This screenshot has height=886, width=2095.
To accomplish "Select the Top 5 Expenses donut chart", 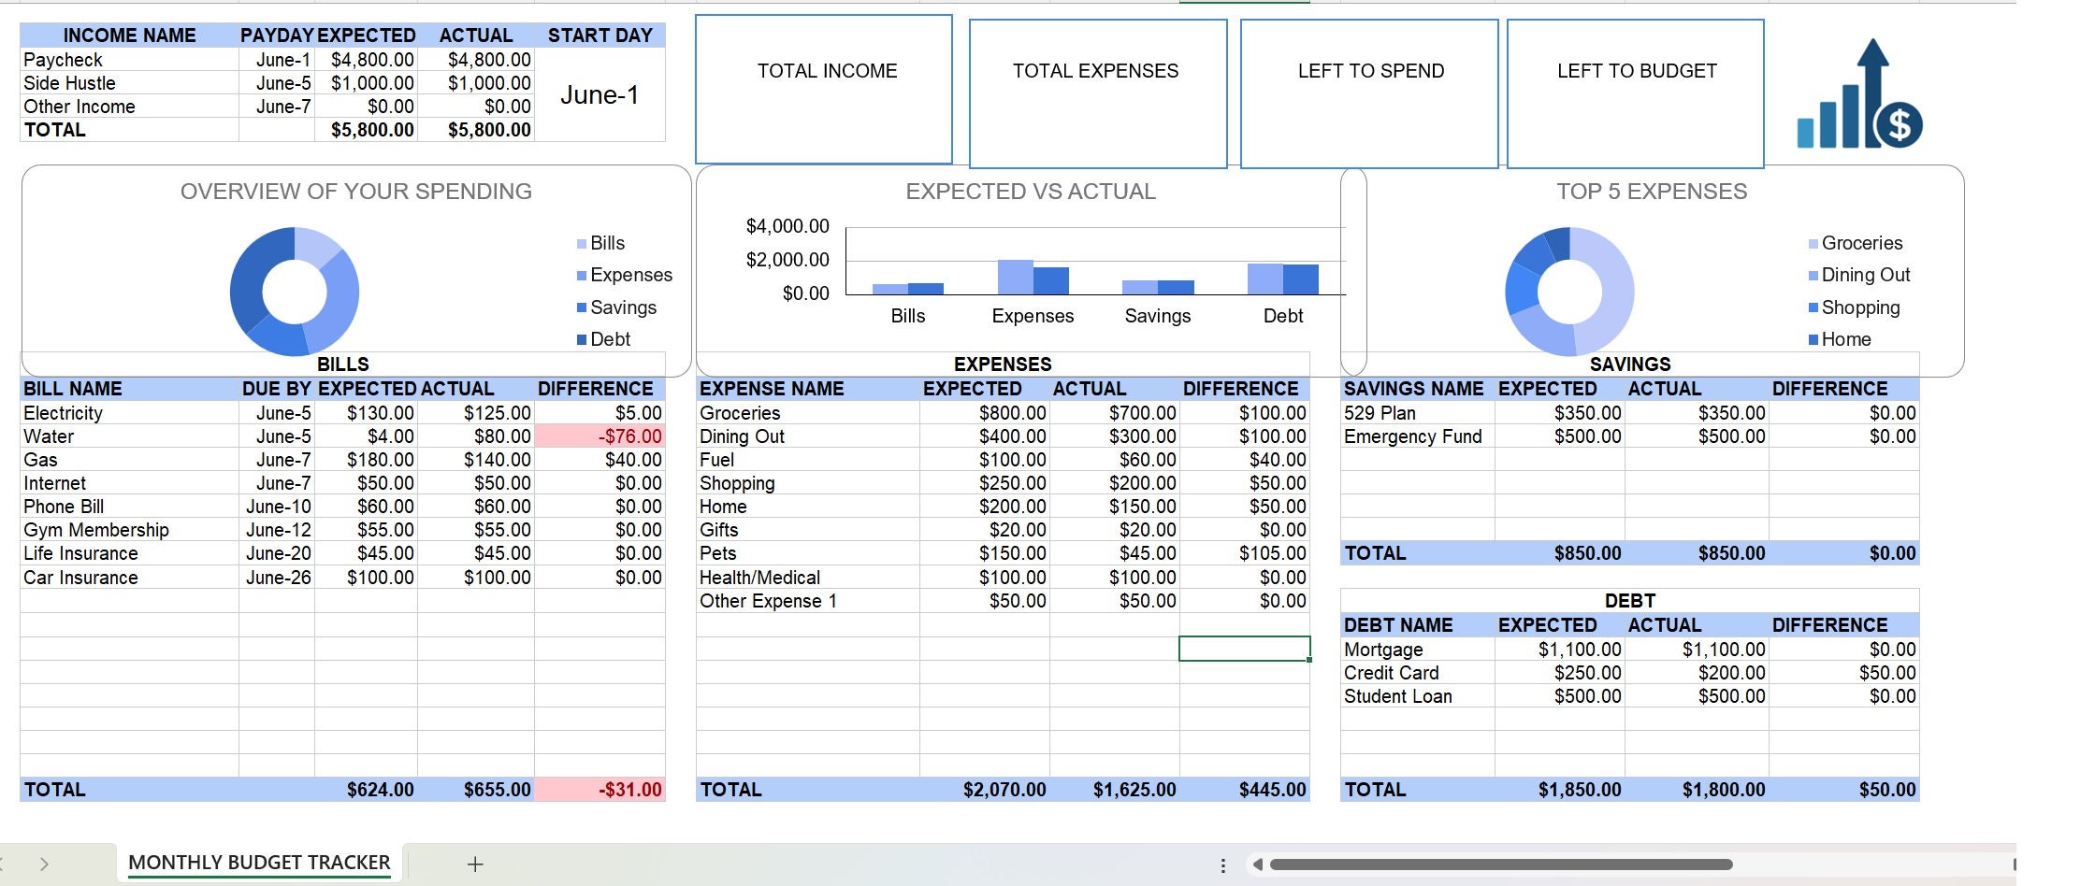I will pyautogui.click(x=1568, y=291).
